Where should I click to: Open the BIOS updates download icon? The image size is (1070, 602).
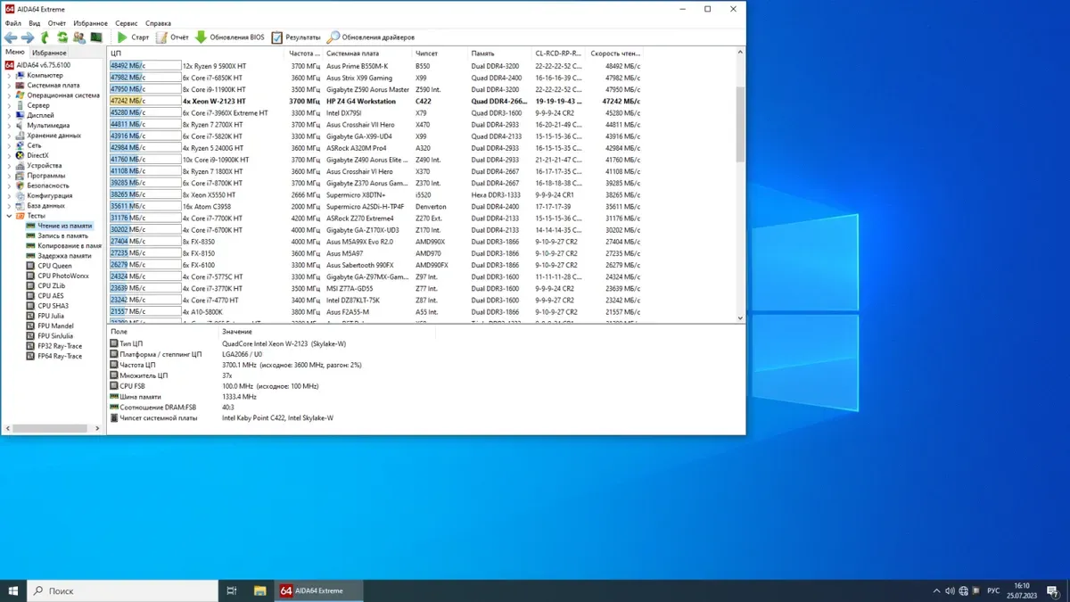click(x=202, y=37)
